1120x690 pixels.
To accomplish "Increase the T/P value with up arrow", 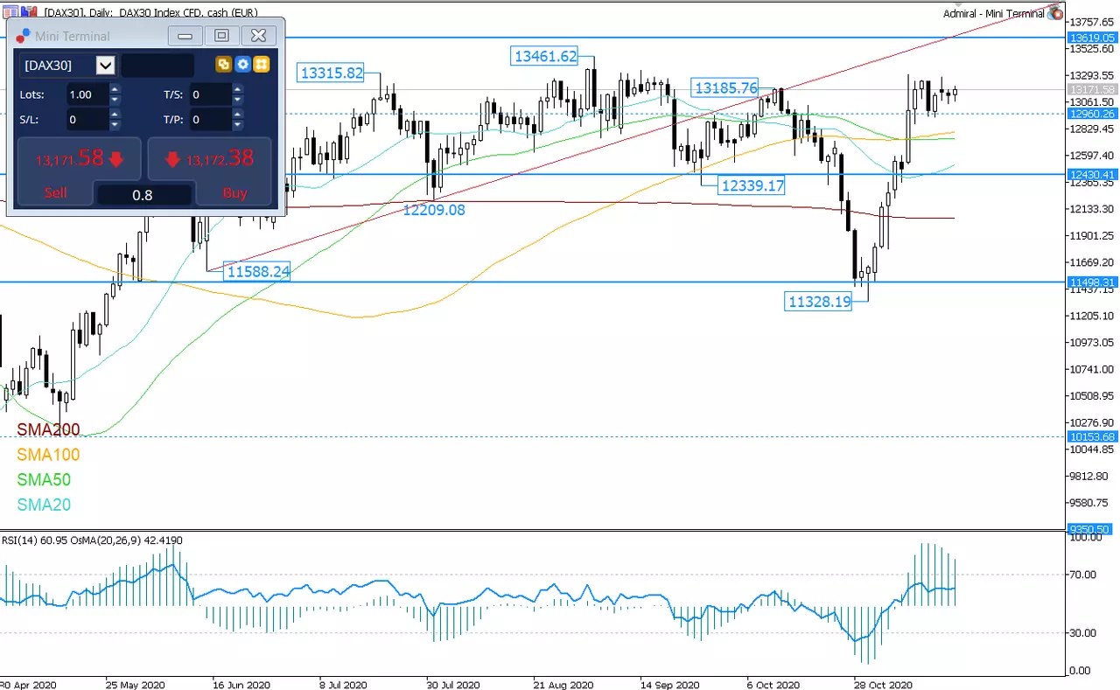I will click(237, 114).
